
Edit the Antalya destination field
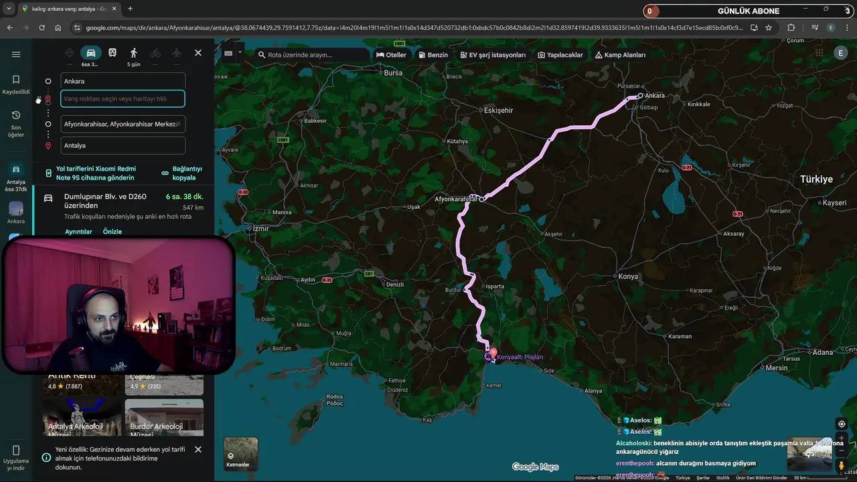pyautogui.click(x=123, y=145)
